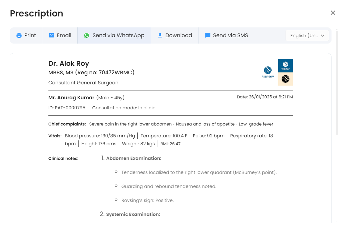The height and width of the screenshot is (226, 344).
Task: Choose the Email option text
Action: pos(64,35)
